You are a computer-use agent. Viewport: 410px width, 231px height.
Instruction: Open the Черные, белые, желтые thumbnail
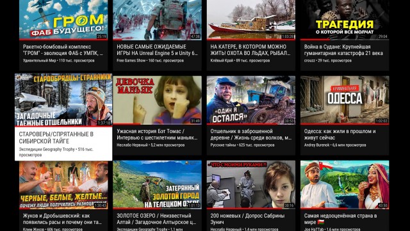(63, 184)
